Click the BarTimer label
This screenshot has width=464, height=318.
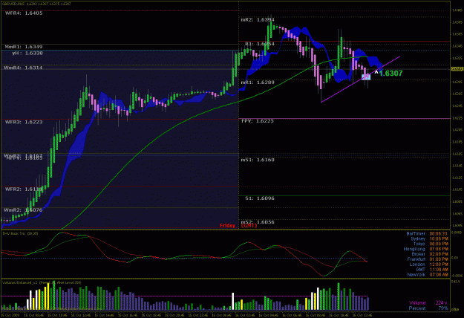[x=416, y=233]
